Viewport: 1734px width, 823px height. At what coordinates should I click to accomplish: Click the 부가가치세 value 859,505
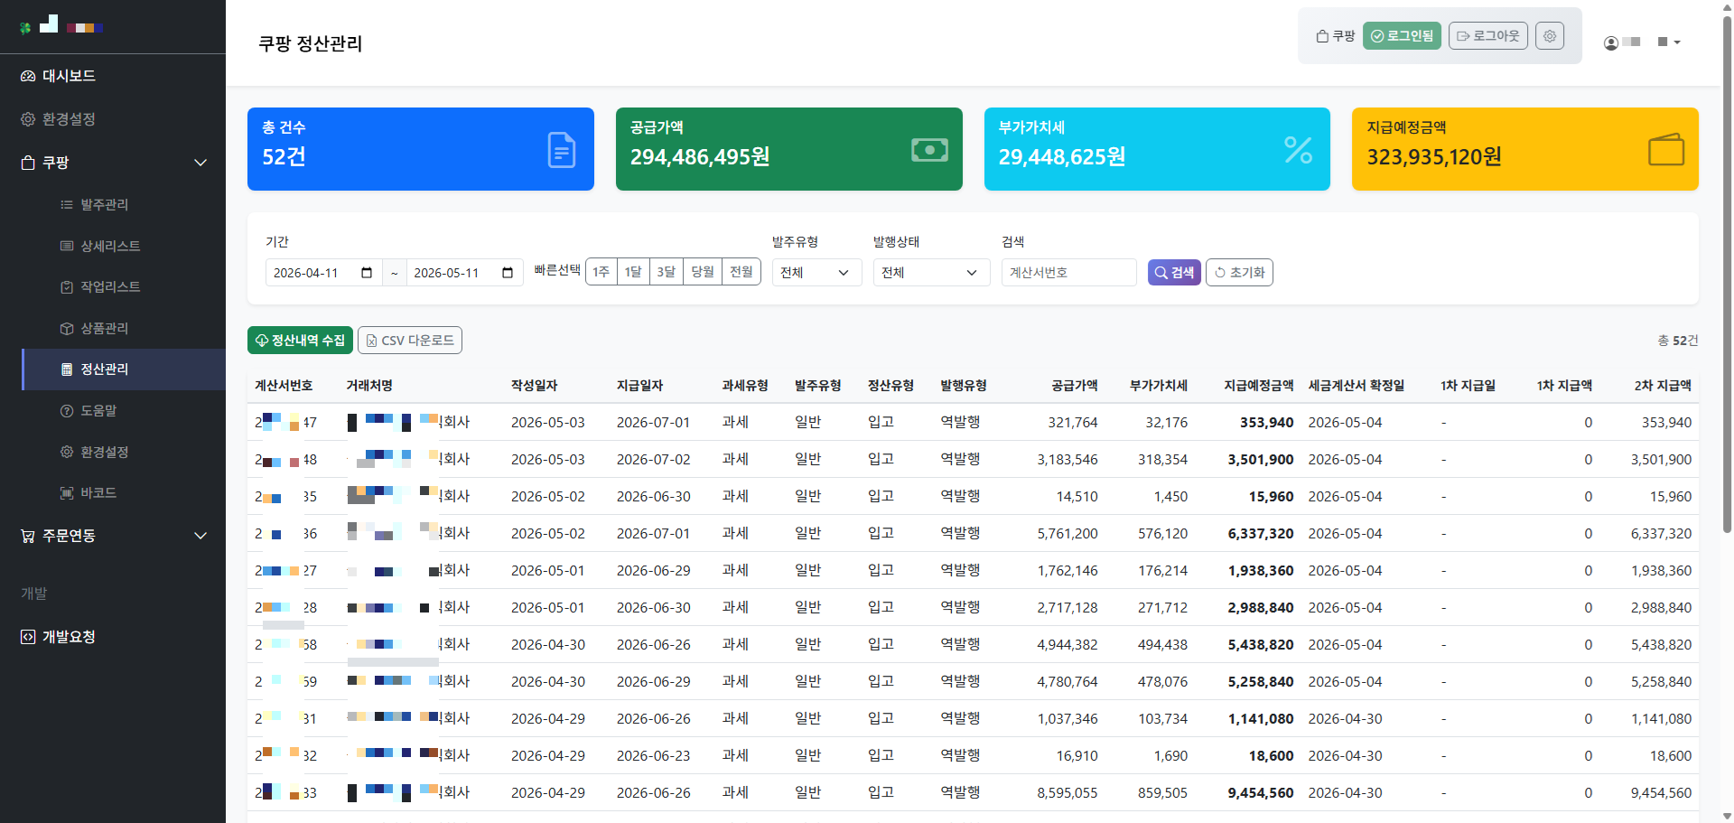tap(1163, 793)
